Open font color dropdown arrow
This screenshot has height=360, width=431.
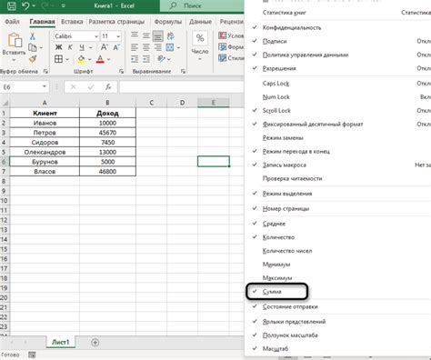(108, 59)
